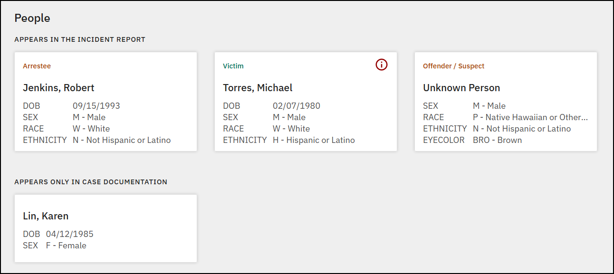Click 'Appears in the incident report' section header
Image resolution: width=614 pixels, height=274 pixels.
[80, 39]
